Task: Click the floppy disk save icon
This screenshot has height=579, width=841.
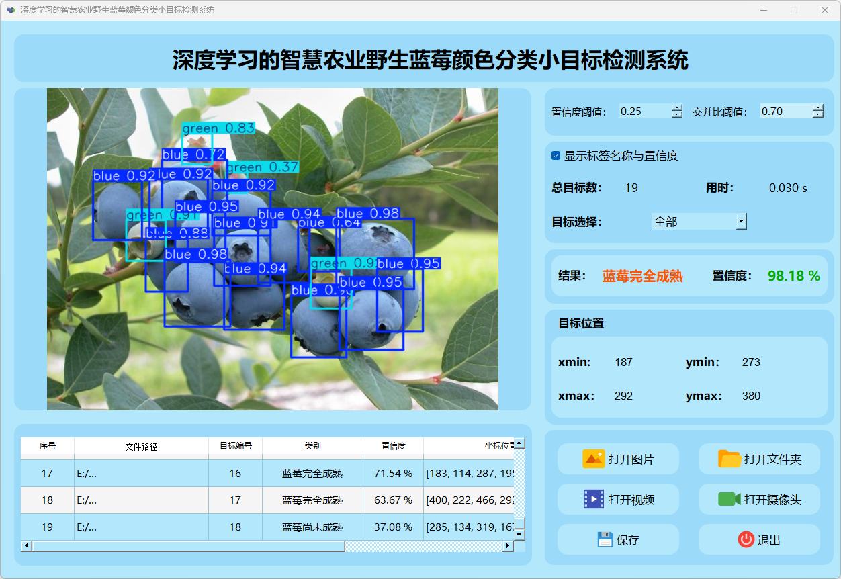Action: click(605, 539)
